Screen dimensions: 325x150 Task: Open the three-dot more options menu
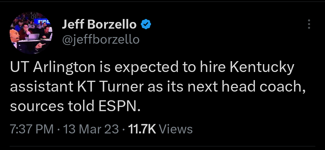point(309,24)
